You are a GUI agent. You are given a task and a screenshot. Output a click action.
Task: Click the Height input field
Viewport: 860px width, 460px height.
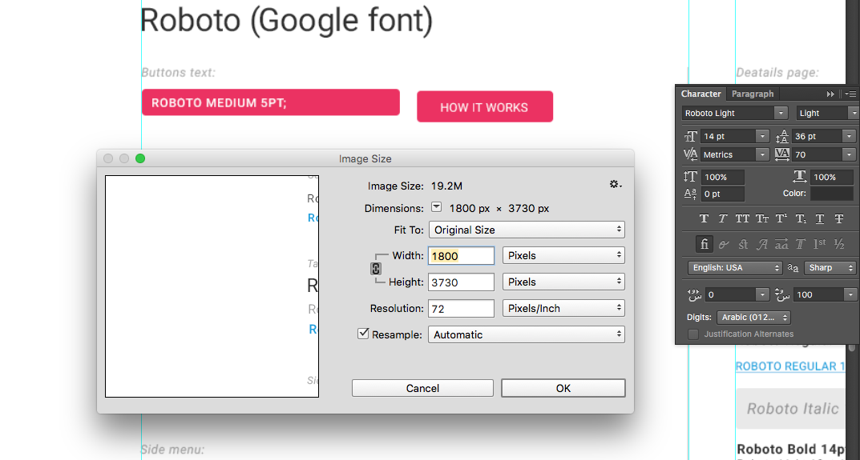pos(462,282)
